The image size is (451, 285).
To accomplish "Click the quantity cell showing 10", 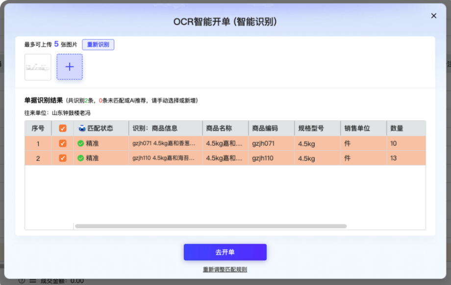I will point(406,143).
